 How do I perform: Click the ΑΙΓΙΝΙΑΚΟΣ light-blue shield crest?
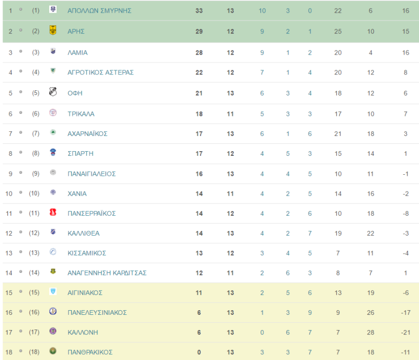pyautogui.click(x=53, y=291)
